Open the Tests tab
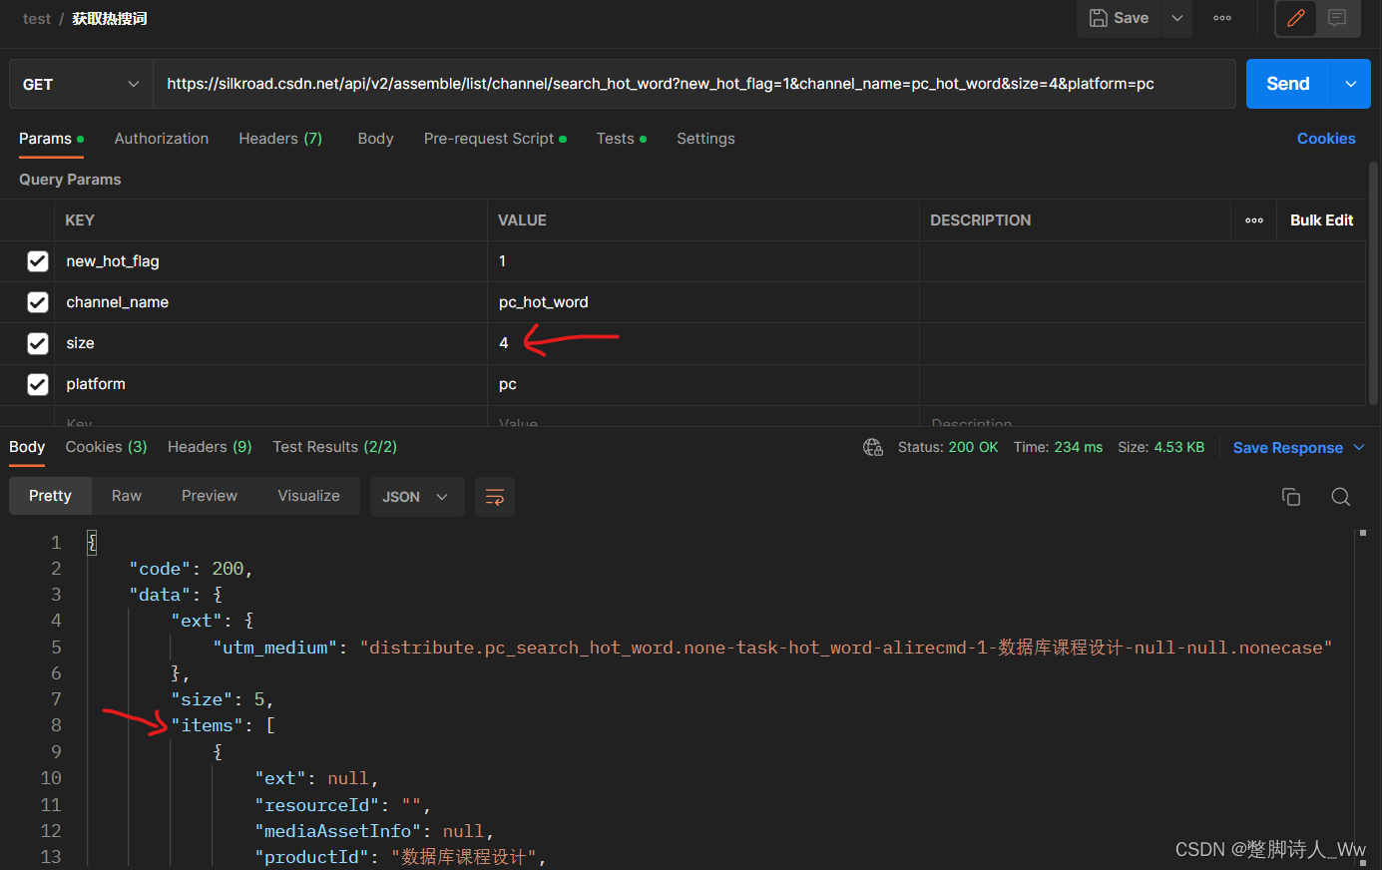 [621, 139]
